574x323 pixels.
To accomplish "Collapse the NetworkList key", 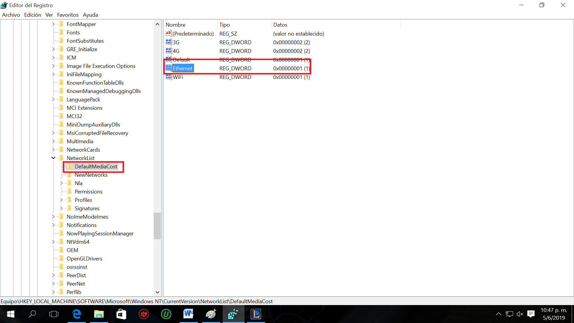I will click(53, 158).
